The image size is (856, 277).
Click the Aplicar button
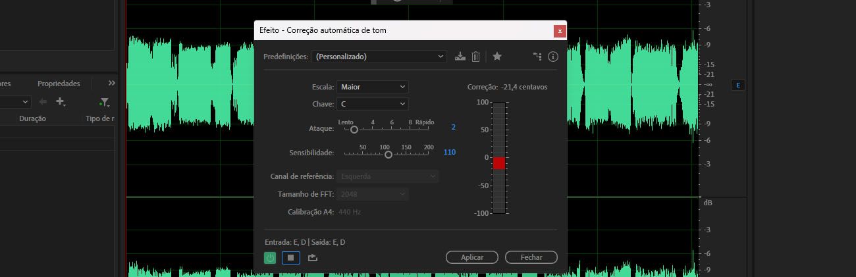pos(472,257)
